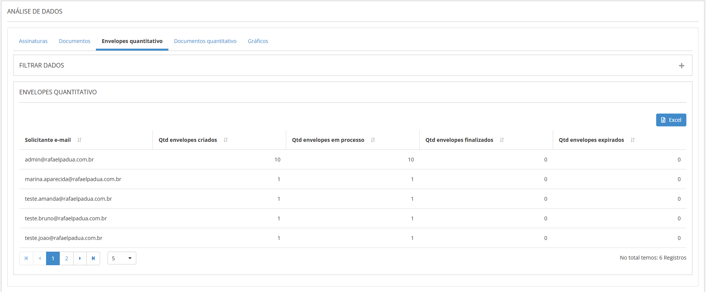Sort by Qtd envelopes em processo icon
Screen dimensions: 706x292
pyautogui.click(x=373, y=140)
